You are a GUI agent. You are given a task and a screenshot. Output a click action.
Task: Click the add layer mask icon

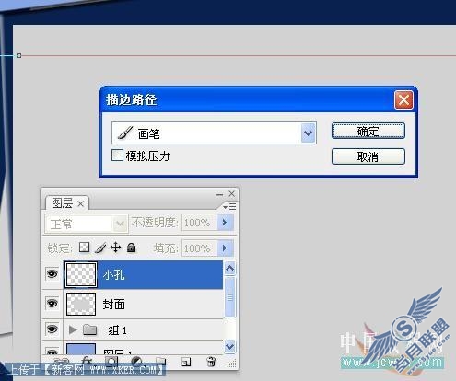click(x=111, y=362)
